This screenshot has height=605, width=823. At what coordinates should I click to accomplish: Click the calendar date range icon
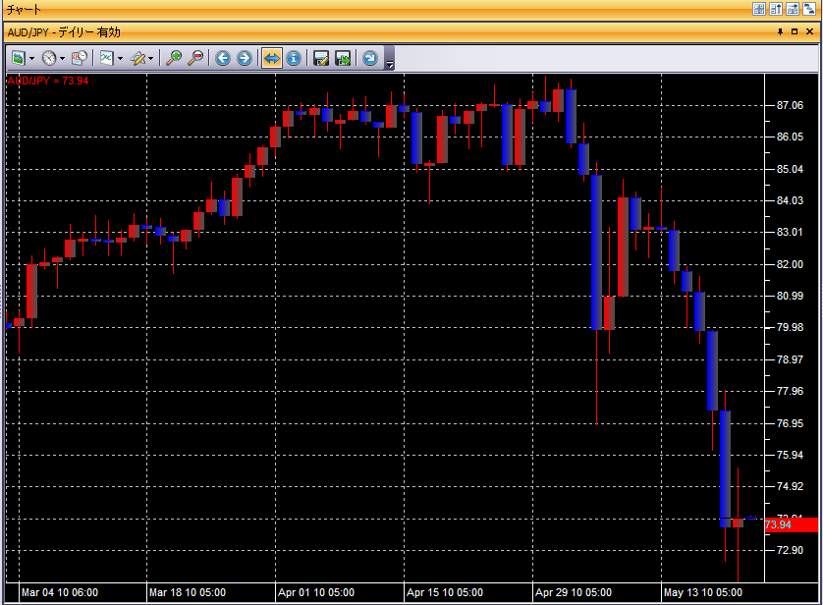pyautogui.click(x=80, y=59)
